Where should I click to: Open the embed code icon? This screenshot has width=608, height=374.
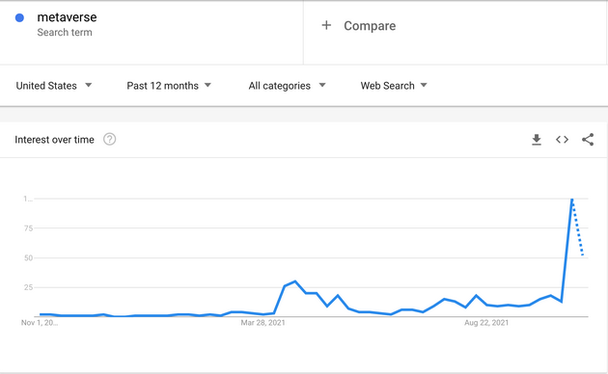coord(562,140)
